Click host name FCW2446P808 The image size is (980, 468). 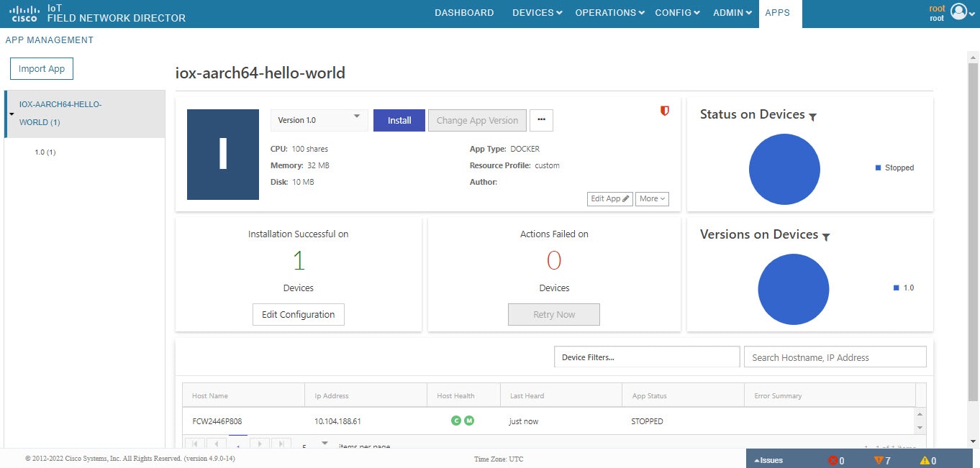tap(217, 421)
